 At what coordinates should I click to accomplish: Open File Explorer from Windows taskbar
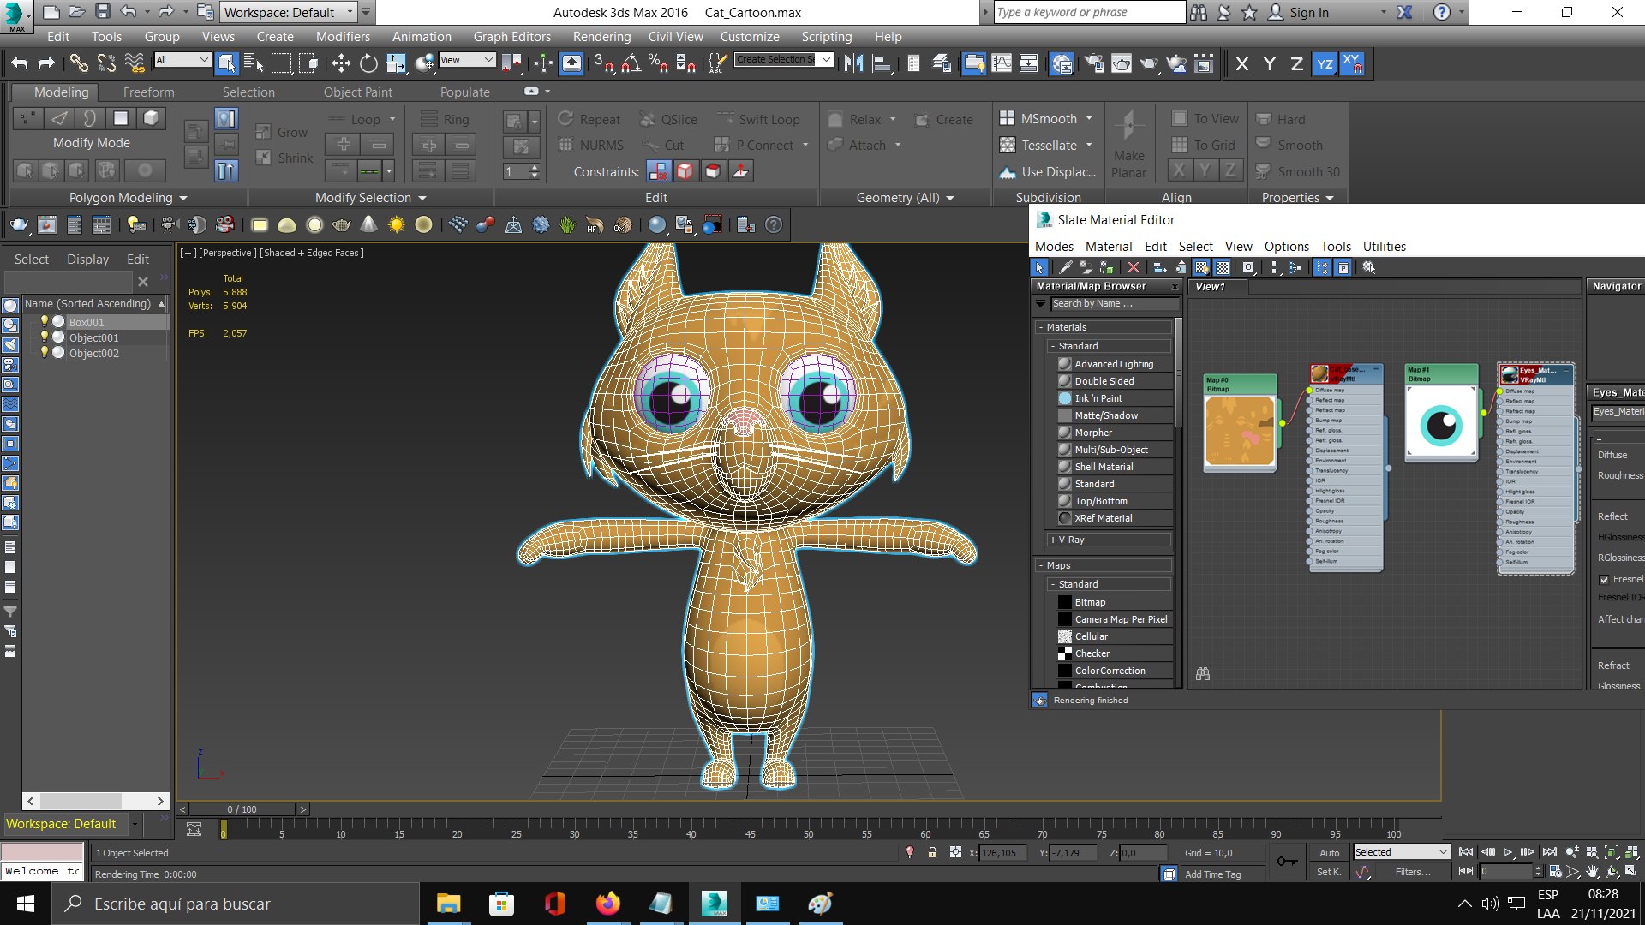pos(448,904)
